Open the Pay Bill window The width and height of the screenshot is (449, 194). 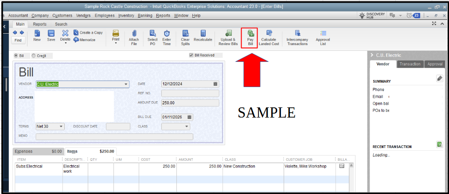[250, 38]
